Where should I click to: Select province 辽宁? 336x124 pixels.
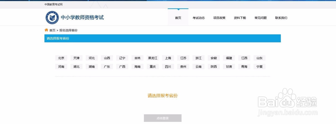[122, 58]
